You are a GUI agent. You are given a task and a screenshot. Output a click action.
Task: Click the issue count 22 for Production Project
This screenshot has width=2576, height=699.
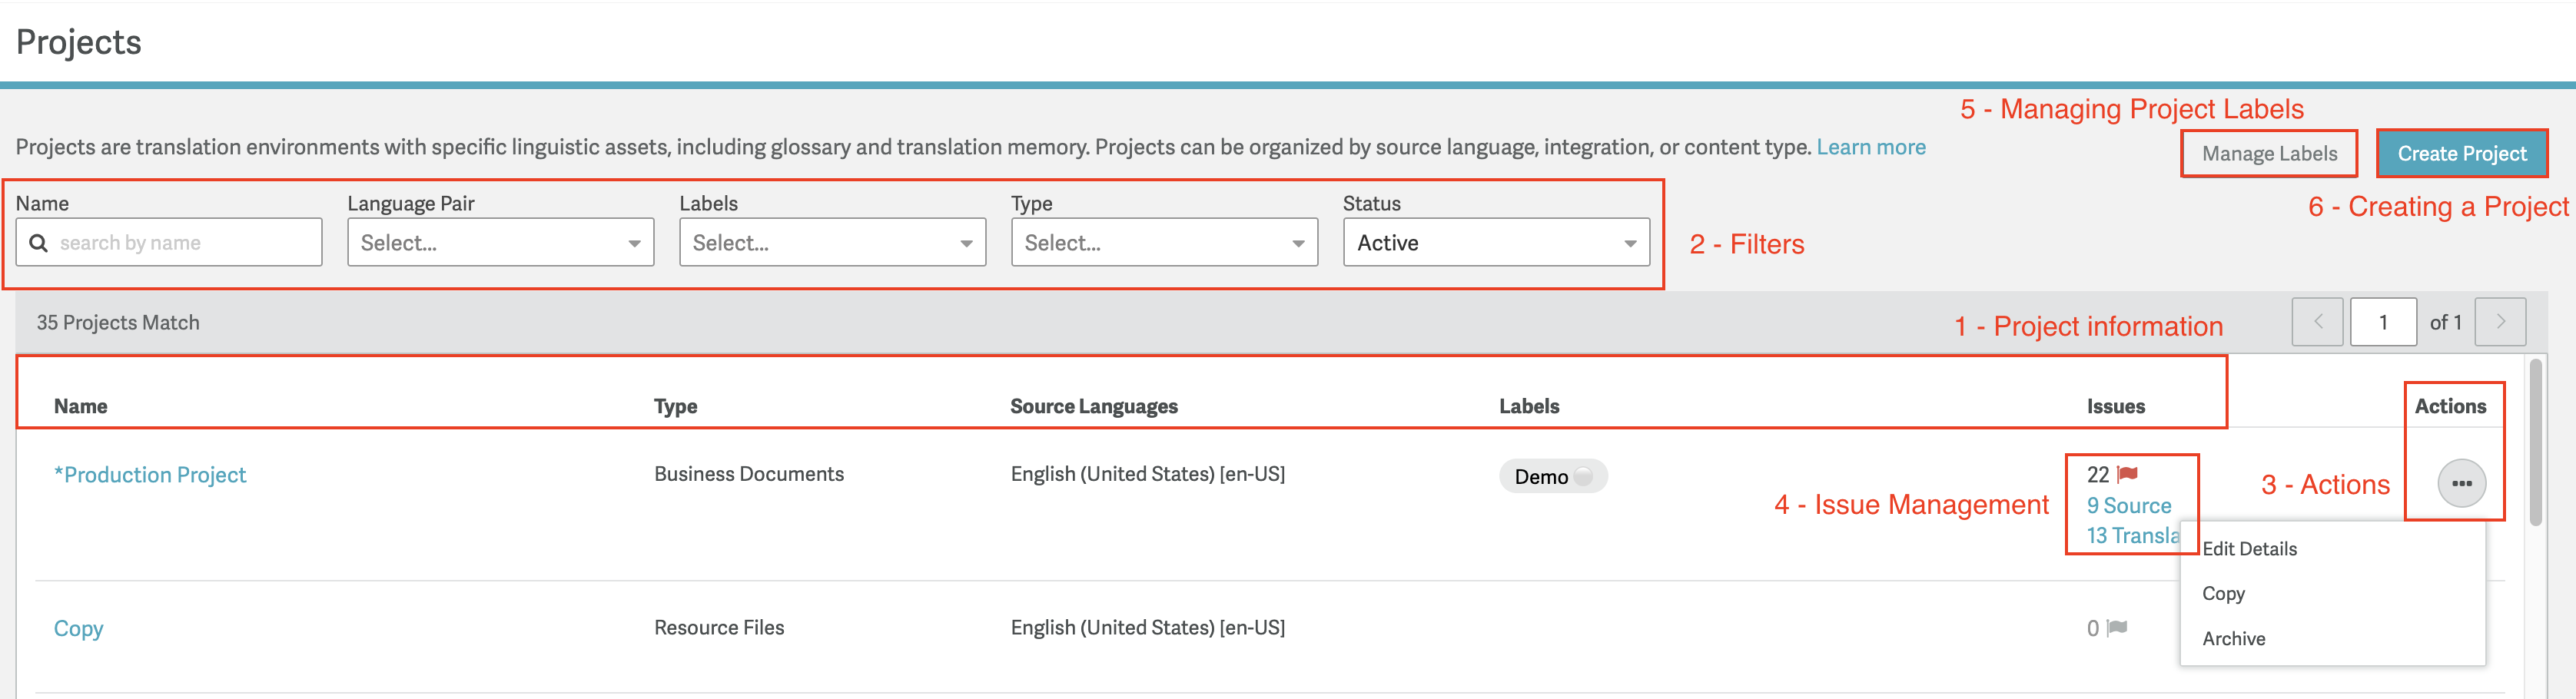pos(2098,475)
